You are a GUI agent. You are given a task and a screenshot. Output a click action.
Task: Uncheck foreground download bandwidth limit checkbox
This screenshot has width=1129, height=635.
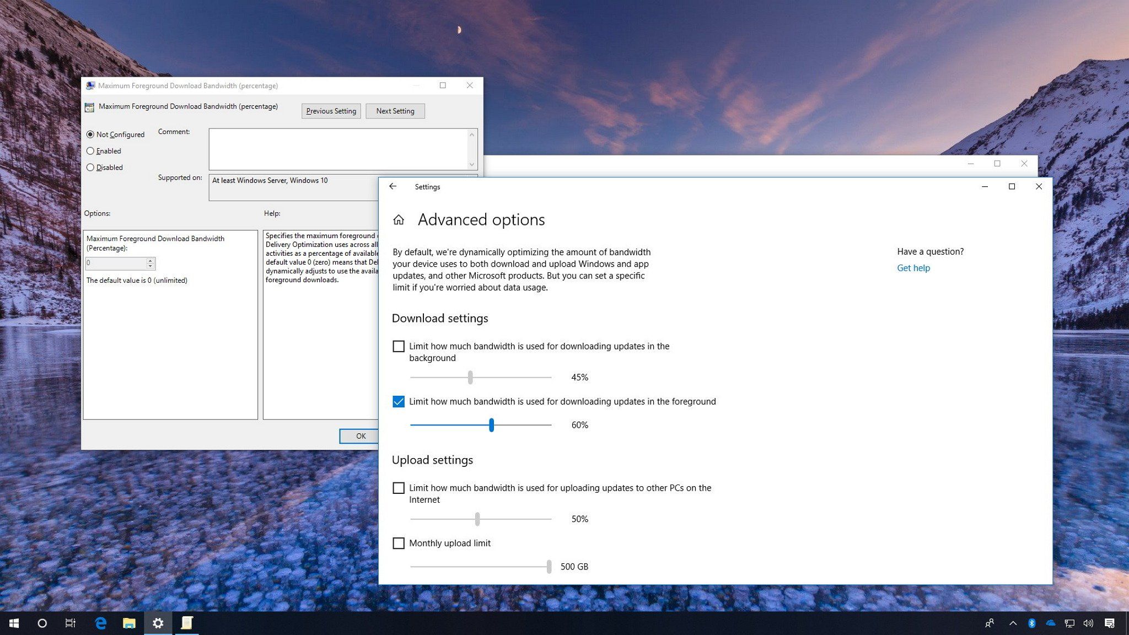(399, 401)
